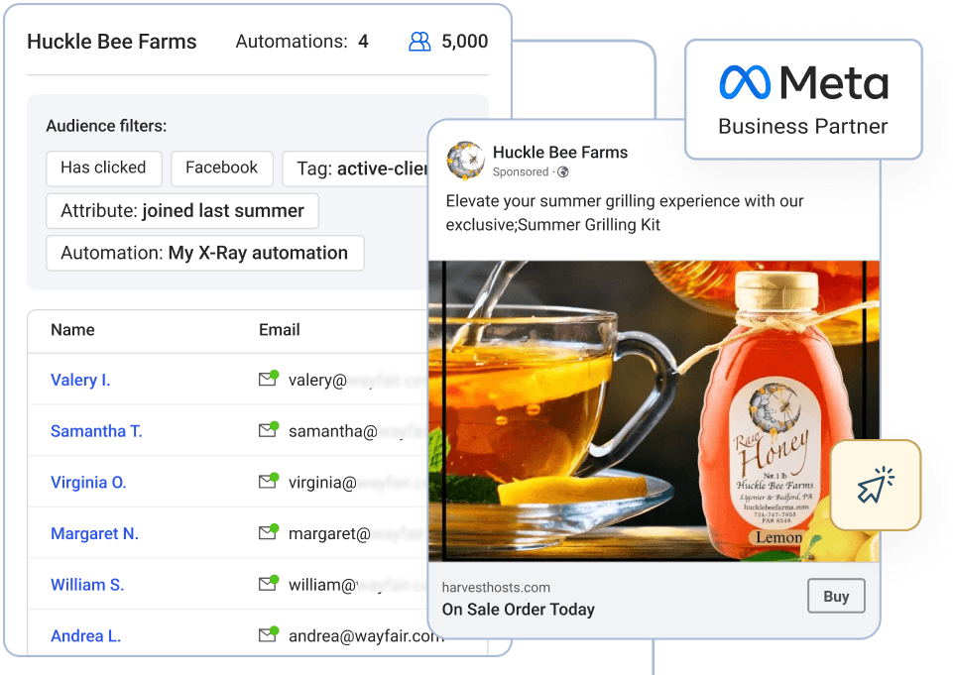This screenshot has width=953, height=675.
Task: Click the Buy button on the ad
Action: pos(836,596)
